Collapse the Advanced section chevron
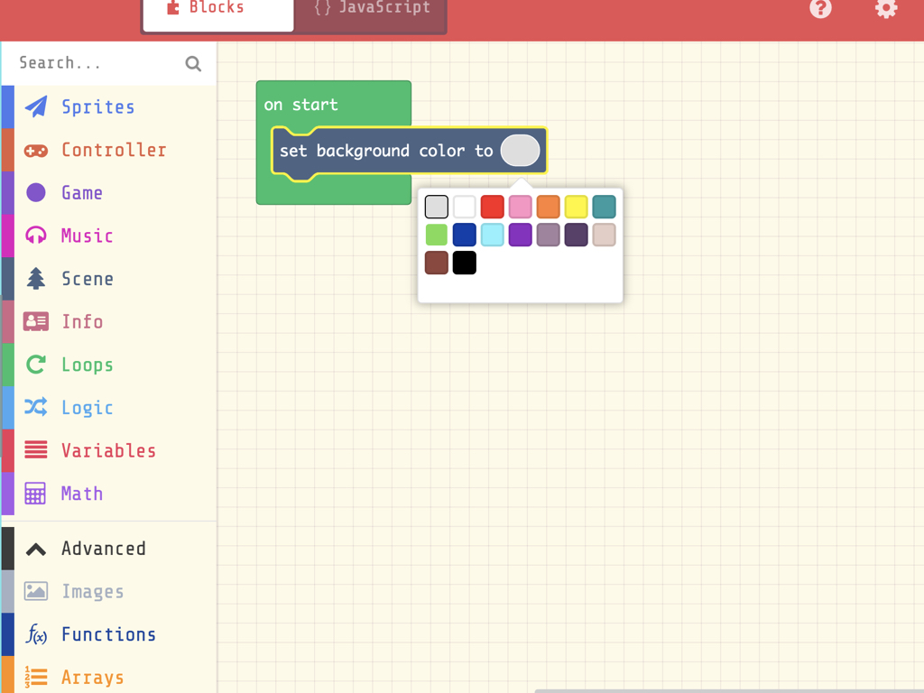Image resolution: width=924 pixels, height=693 pixels. point(36,550)
